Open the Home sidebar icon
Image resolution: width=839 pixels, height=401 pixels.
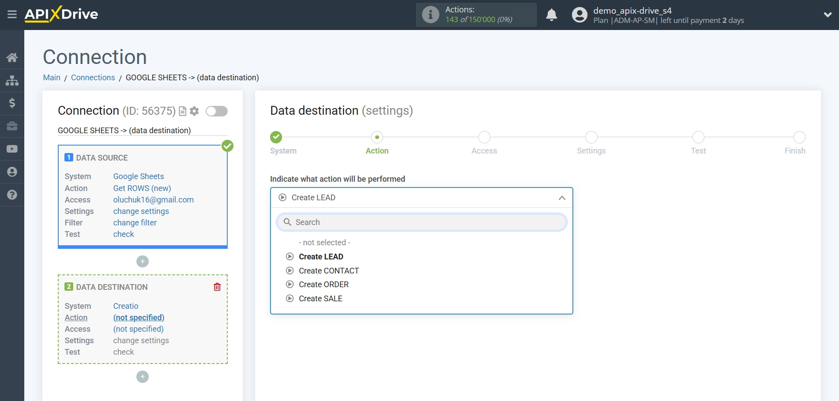click(12, 57)
